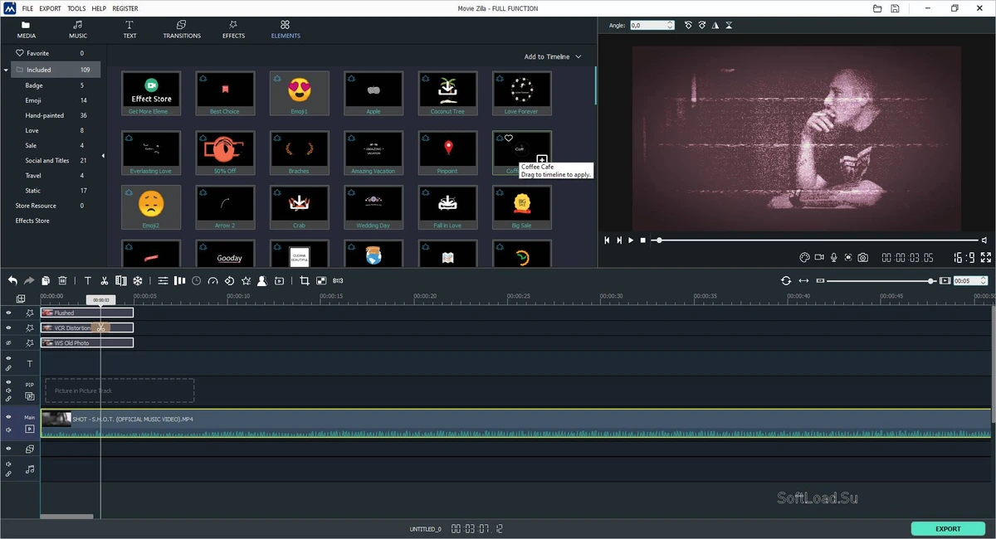This screenshot has width=996, height=539.
Task: Click the delete trash can icon
Action: coord(62,281)
